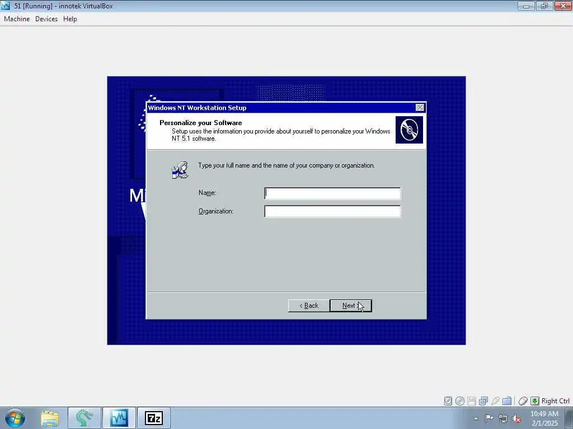Open Windows Explorer from the taskbar
573x429 pixels.
(x=50, y=418)
